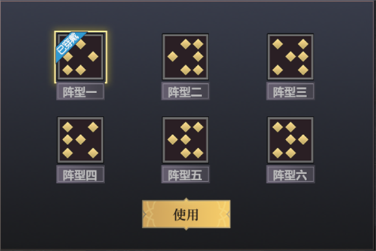376x251 pixels.
Task: Pick the 阵型三 formation pattern tile
Action: coord(290,57)
